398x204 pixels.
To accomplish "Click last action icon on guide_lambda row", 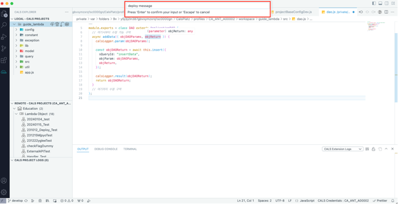I will (67, 24).
